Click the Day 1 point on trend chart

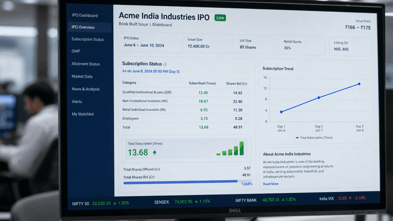[x=281, y=112]
